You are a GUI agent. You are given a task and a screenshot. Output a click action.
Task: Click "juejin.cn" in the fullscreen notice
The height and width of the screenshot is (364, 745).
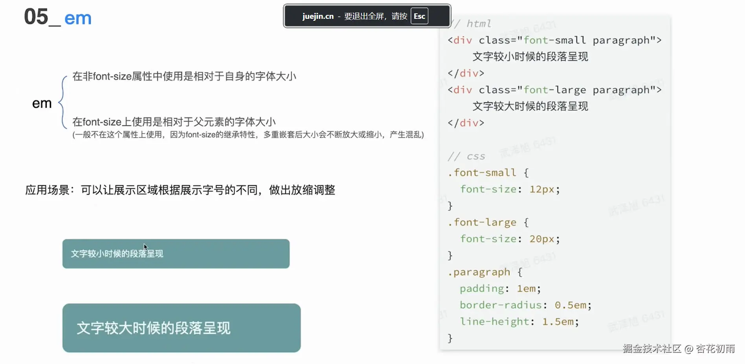tap(318, 16)
